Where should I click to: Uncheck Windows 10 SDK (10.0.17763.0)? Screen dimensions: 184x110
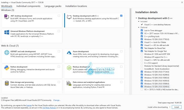click(142, 39)
